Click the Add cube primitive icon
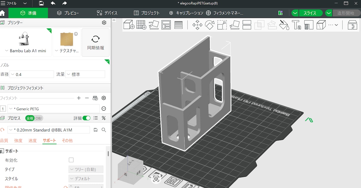Screen dimensions: 361x188 tap(129, 25)
